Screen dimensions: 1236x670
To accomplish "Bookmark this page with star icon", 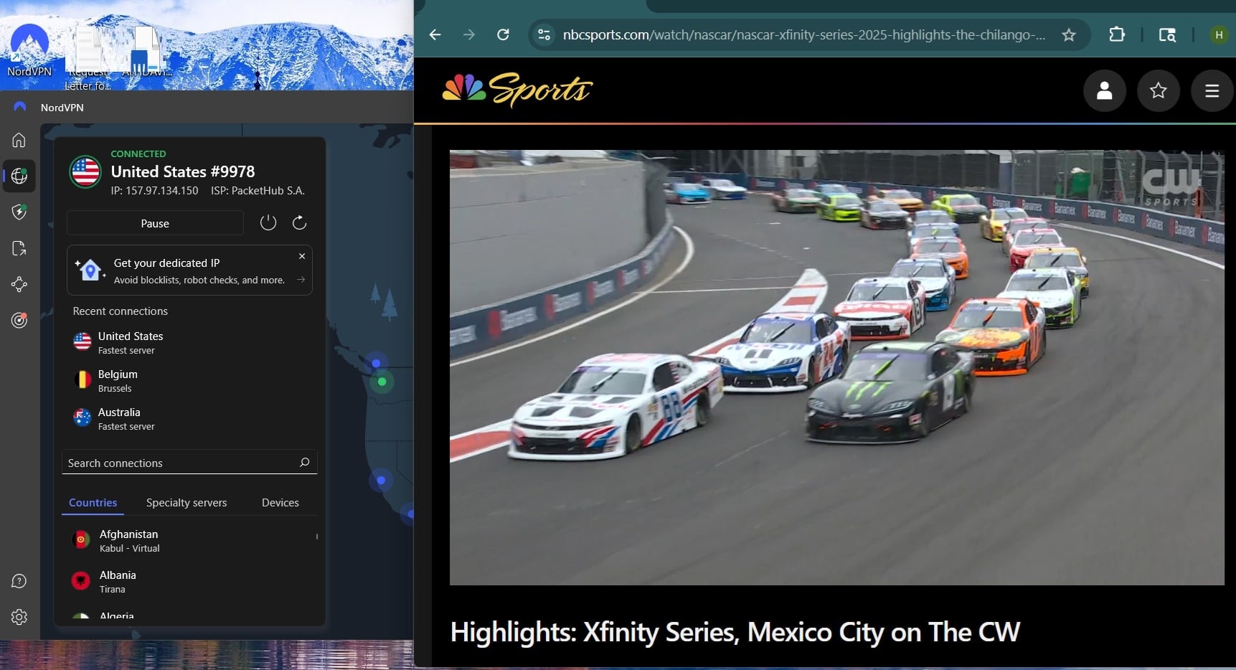I will pos(1069,35).
